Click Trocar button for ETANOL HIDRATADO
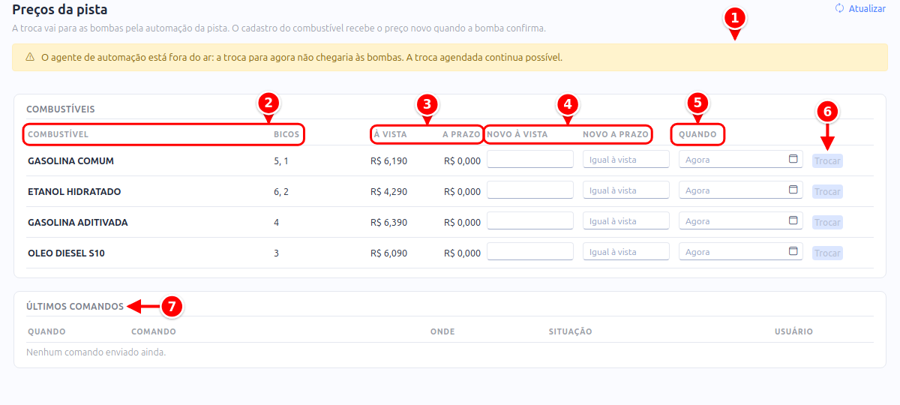The image size is (900, 405). click(x=827, y=191)
